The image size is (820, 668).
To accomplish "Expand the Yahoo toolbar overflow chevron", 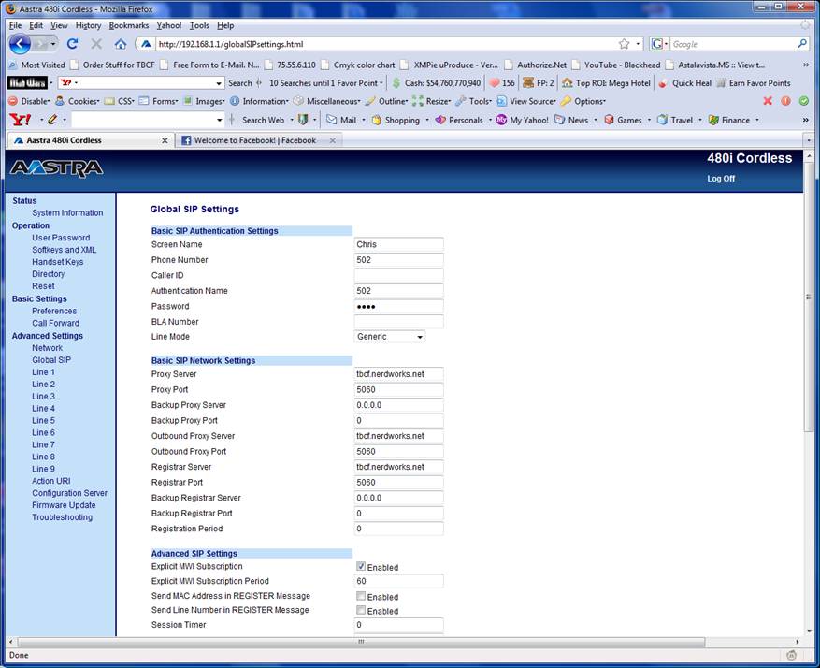I will [x=806, y=120].
